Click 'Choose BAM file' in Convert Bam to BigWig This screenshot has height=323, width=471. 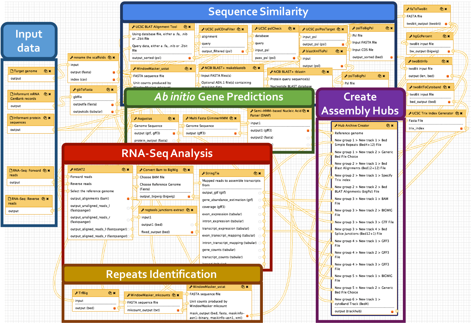152,177
